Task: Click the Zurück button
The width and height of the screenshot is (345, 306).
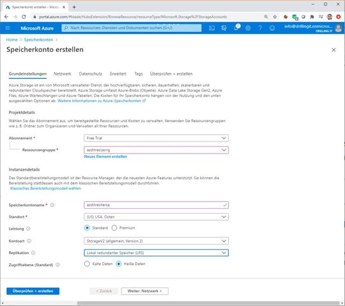Action: click(x=104, y=291)
